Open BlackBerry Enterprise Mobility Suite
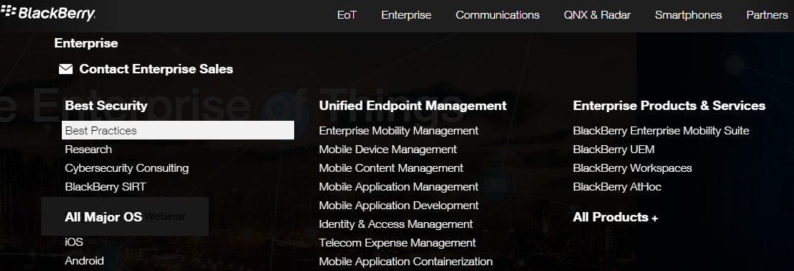 (x=661, y=131)
